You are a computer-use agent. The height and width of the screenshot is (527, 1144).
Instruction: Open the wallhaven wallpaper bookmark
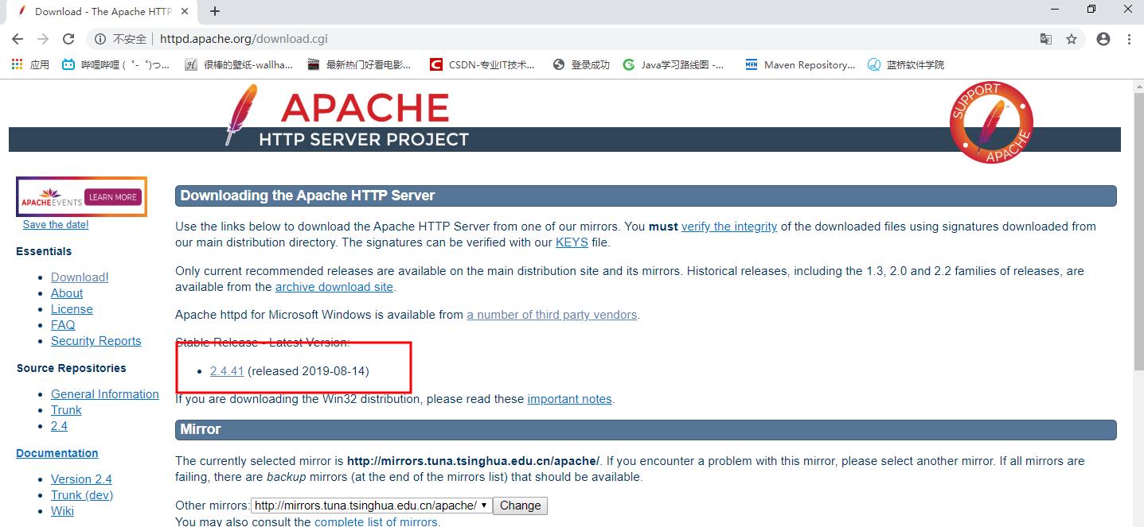(239, 64)
